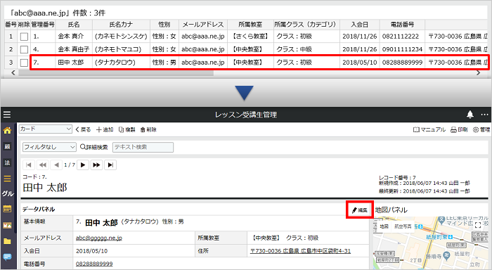Screen dimensions: 492x270
Task: Click the データパネル panel heading
Action: (39, 209)
